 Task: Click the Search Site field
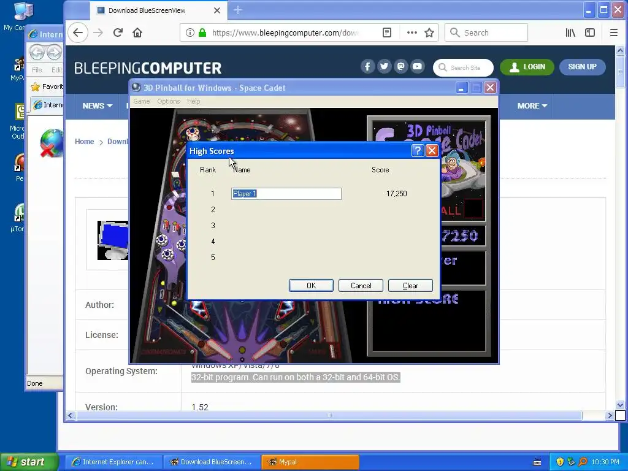point(464,67)
